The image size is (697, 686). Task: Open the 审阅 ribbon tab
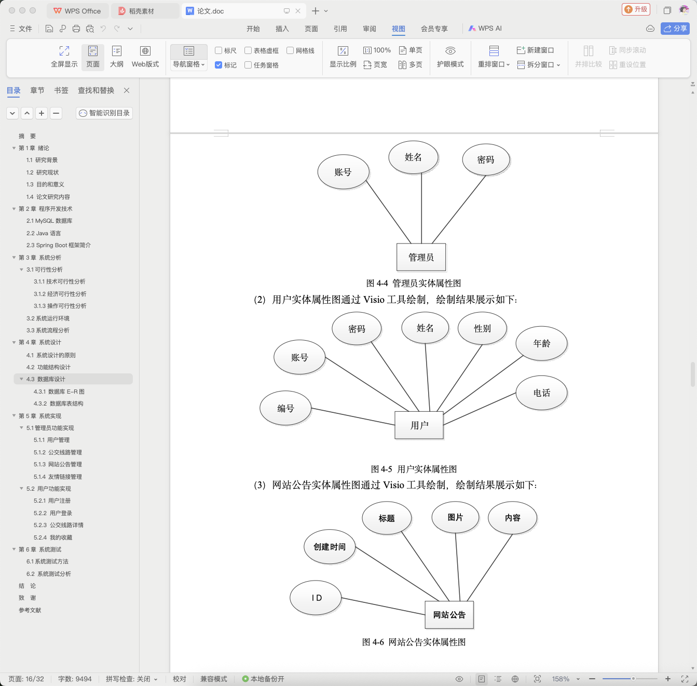[x=370, y=29]
